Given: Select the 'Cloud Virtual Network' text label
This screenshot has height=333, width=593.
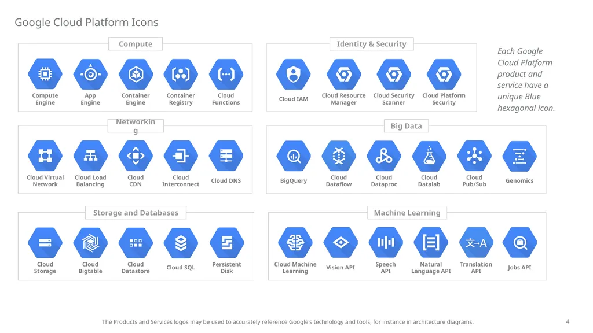Looking at the screenshot, I should pyautogui.click(x=45, y=181).
